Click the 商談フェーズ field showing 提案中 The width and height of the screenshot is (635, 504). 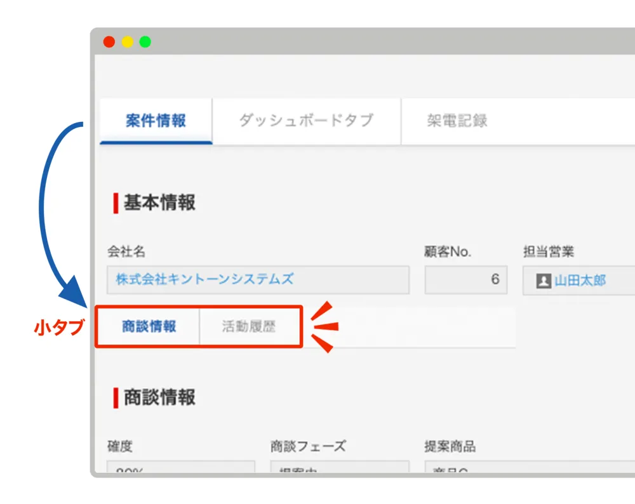pyautogui.click(x=340, y=470)
